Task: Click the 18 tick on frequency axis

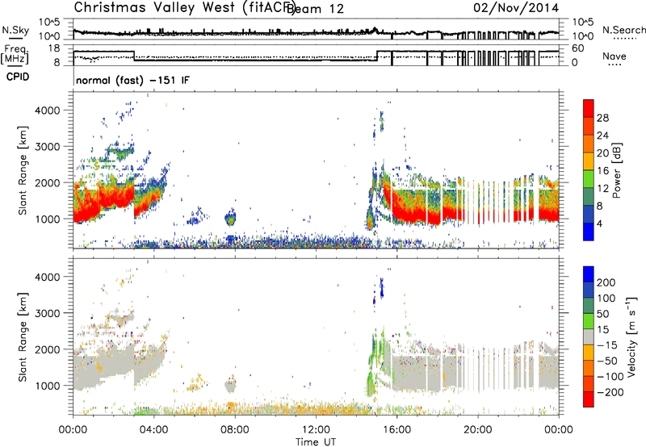Action: pos(55,48)
